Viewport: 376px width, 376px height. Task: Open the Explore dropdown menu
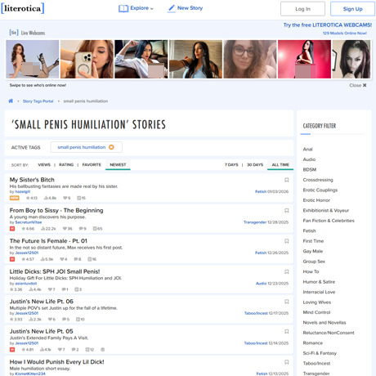tap(136, 8)
